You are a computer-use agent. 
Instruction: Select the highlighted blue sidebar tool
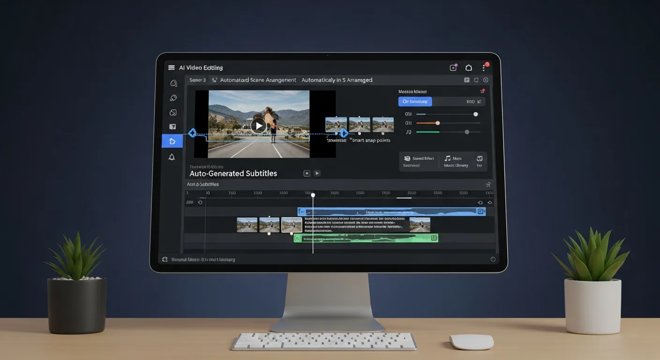pos(172,141)
